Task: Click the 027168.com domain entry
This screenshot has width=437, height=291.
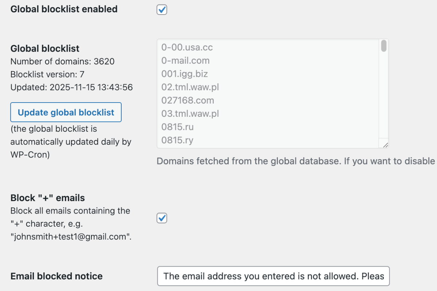Action: pos(188,100)
